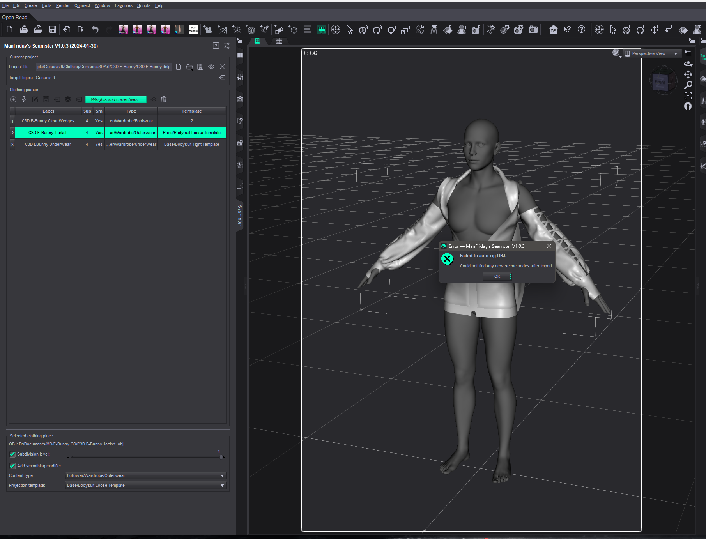
Task: Click the viewport orbit rotate icon
Action: (688, 64)
